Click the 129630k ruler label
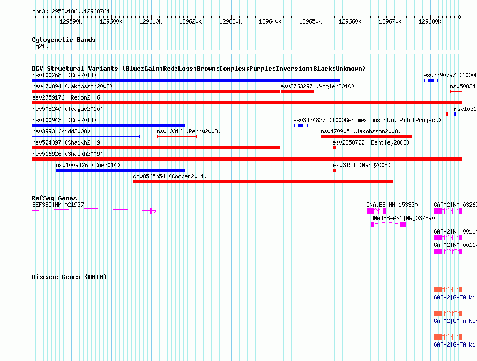This screenshot has width=477, height=361. click(230, 21)
